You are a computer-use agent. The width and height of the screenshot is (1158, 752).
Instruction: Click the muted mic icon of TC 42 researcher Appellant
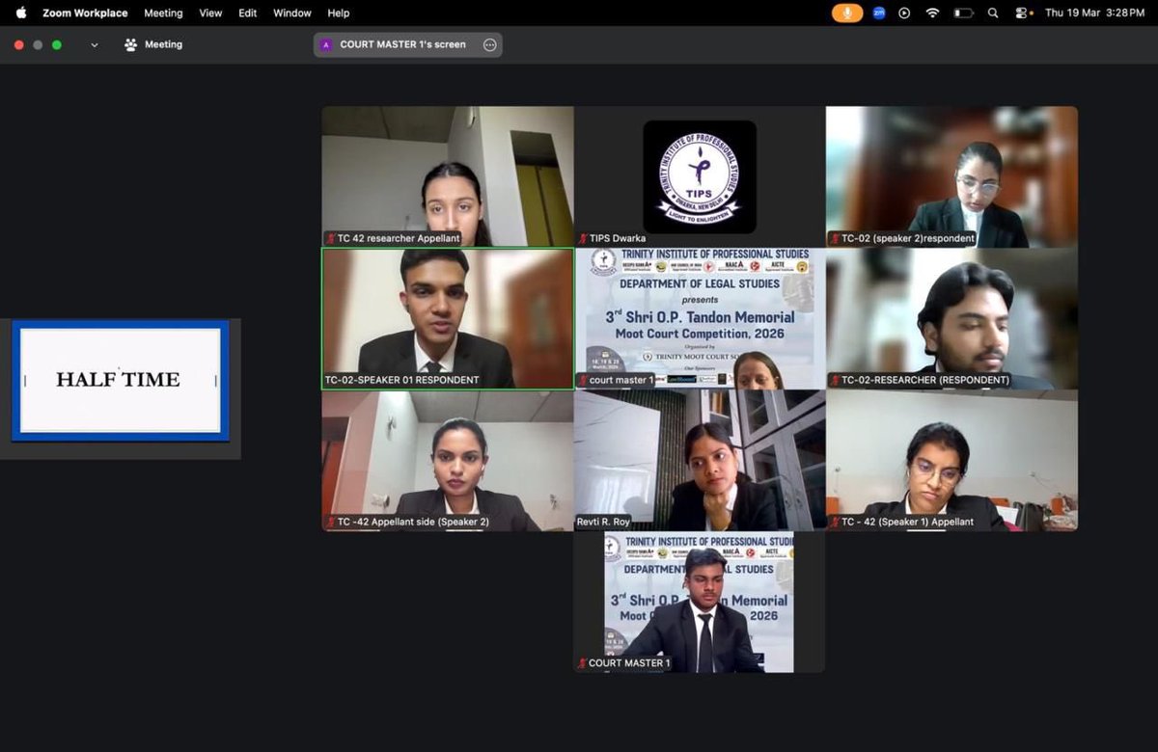(330, 238)
